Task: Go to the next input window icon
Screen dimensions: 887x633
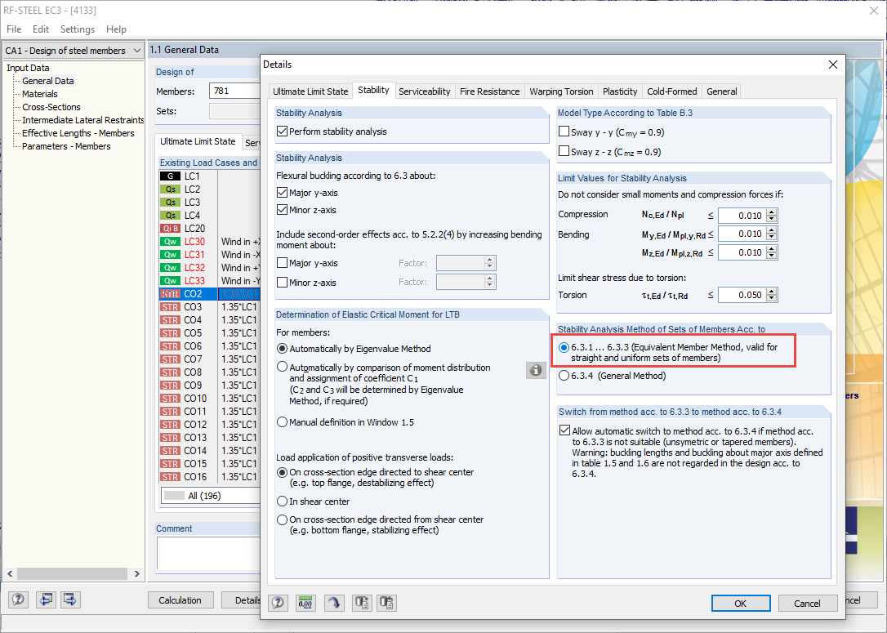Action: (70, 600)
